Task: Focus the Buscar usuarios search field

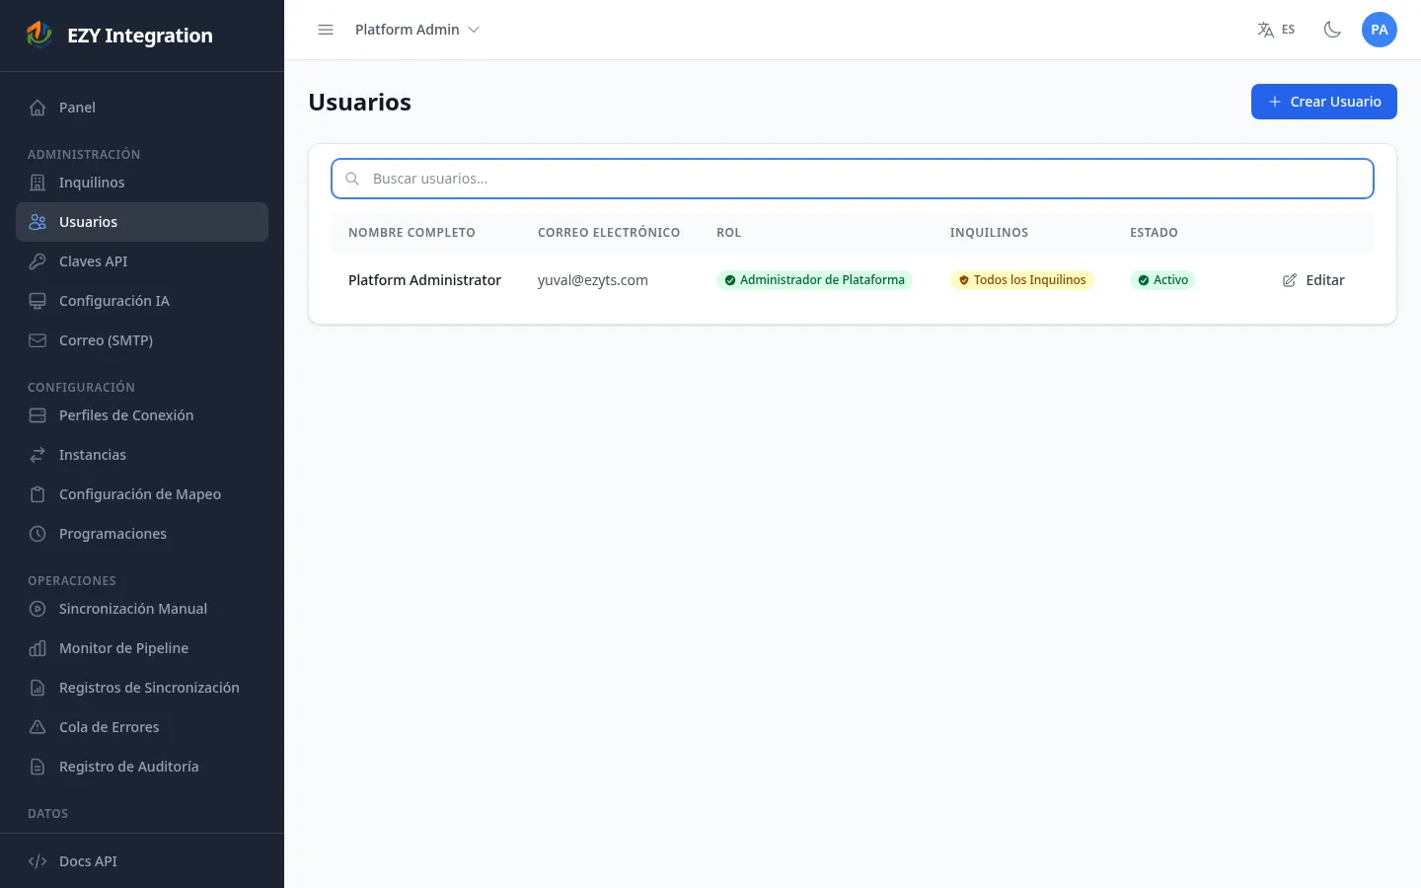Action: tap(853, 179)
